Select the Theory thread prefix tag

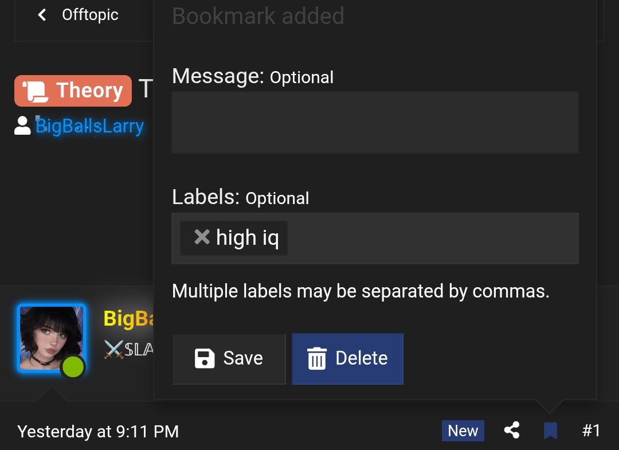73,91
